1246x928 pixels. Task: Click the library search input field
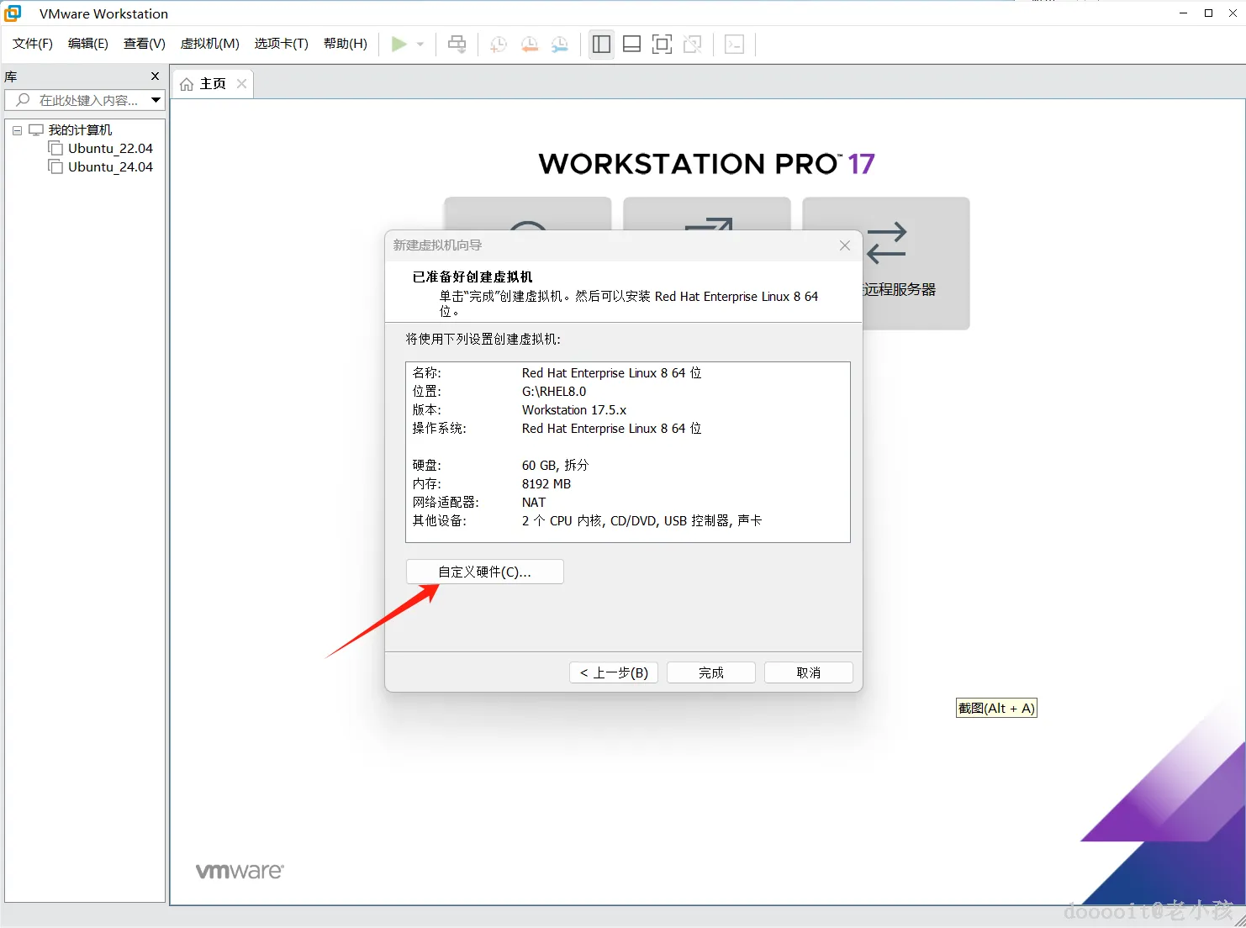coord(77,100)
